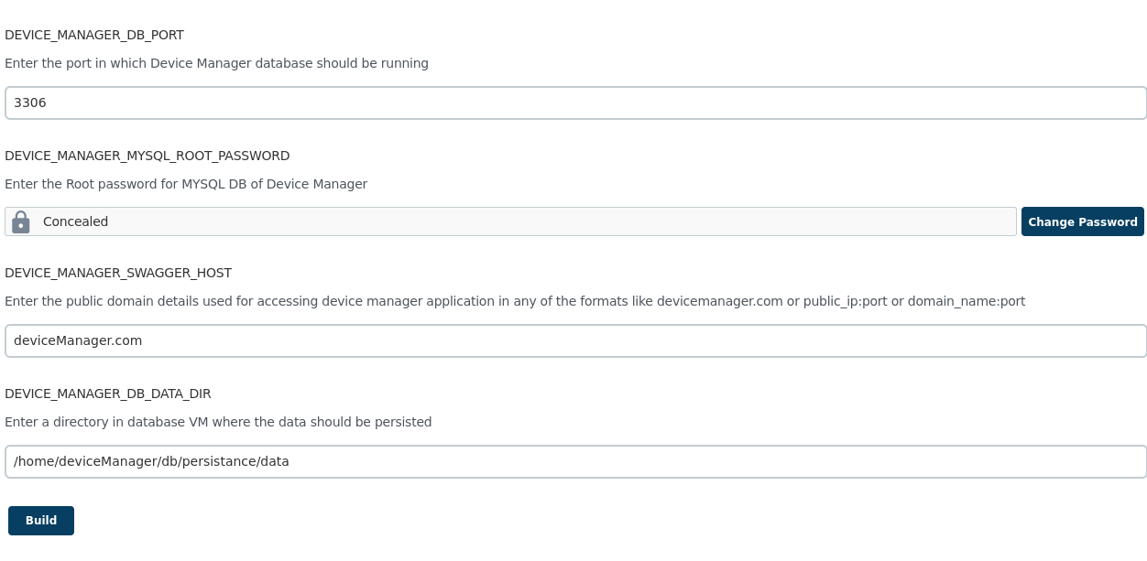Image resolution: width=1147 pixels, height=561 pixels.
Task: Click 'devicemanager.com' in the Swagger host description
Action: click(x=719, y=301)
